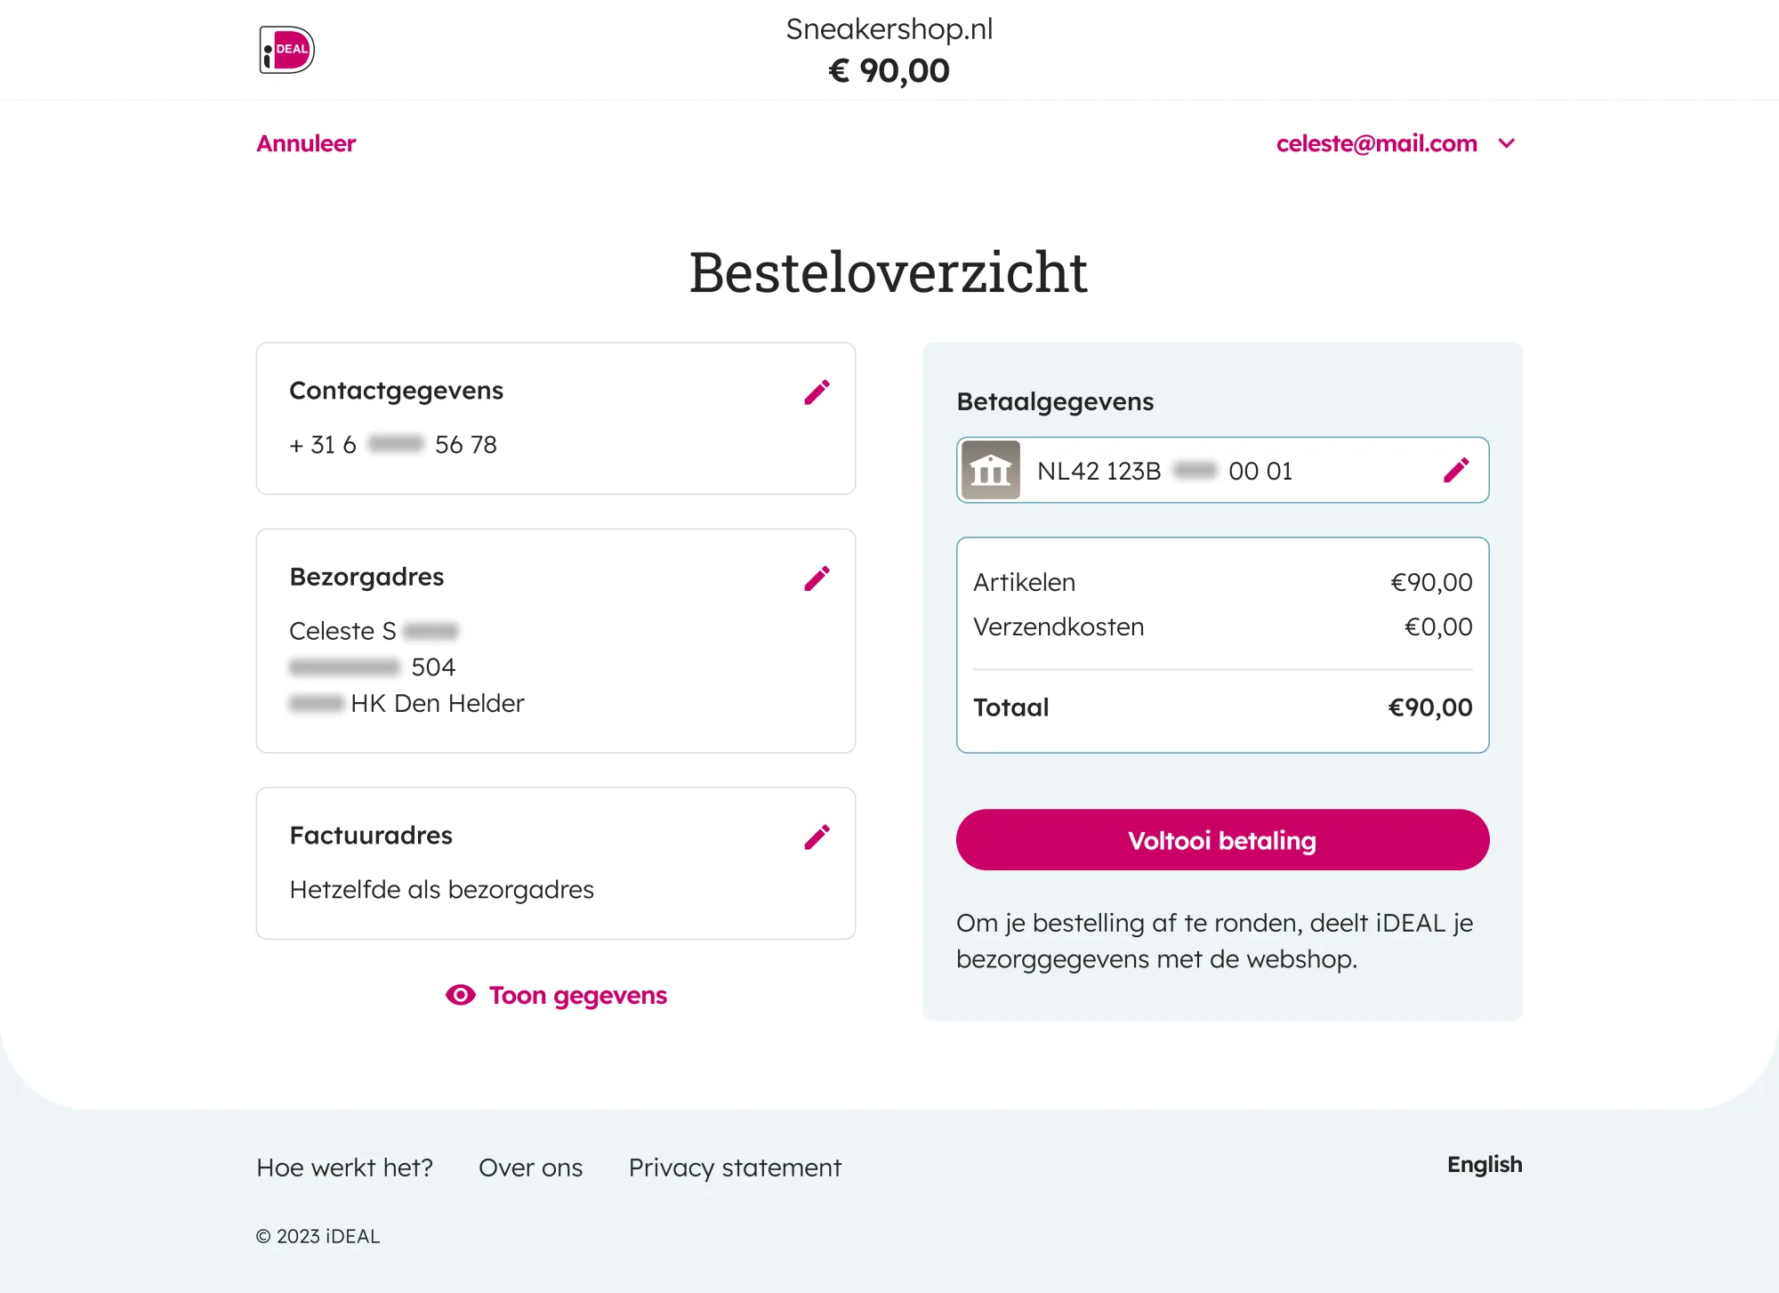Edit Factuuradres using the pencil icon
The height and width of the screenshot is (1293, 1779).
[817, 836]
